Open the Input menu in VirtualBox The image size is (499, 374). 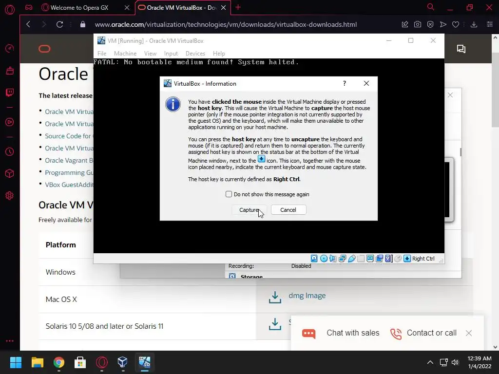(171, 54)
